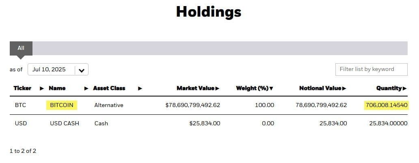Sort by the Name column arrow
Screen dimensions: 419x163
[86, 88]
